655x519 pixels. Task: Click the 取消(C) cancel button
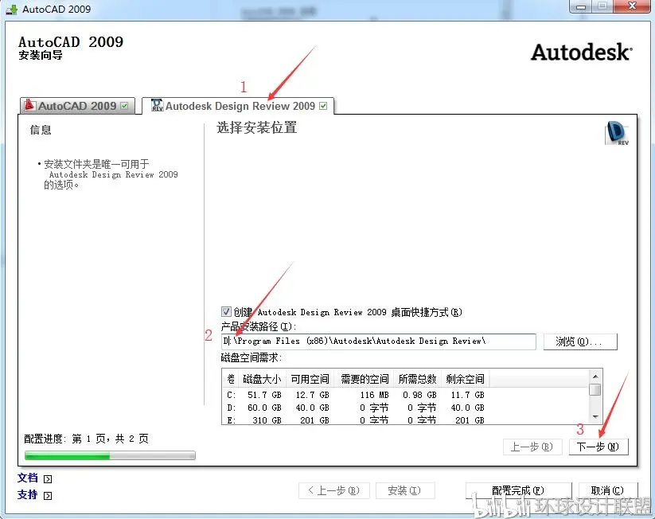[x=608, y=490]
